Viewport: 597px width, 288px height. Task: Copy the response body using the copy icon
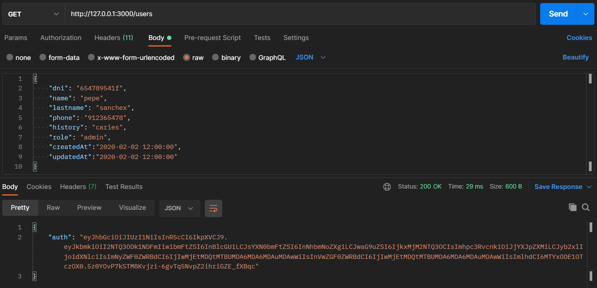point(572,207)
